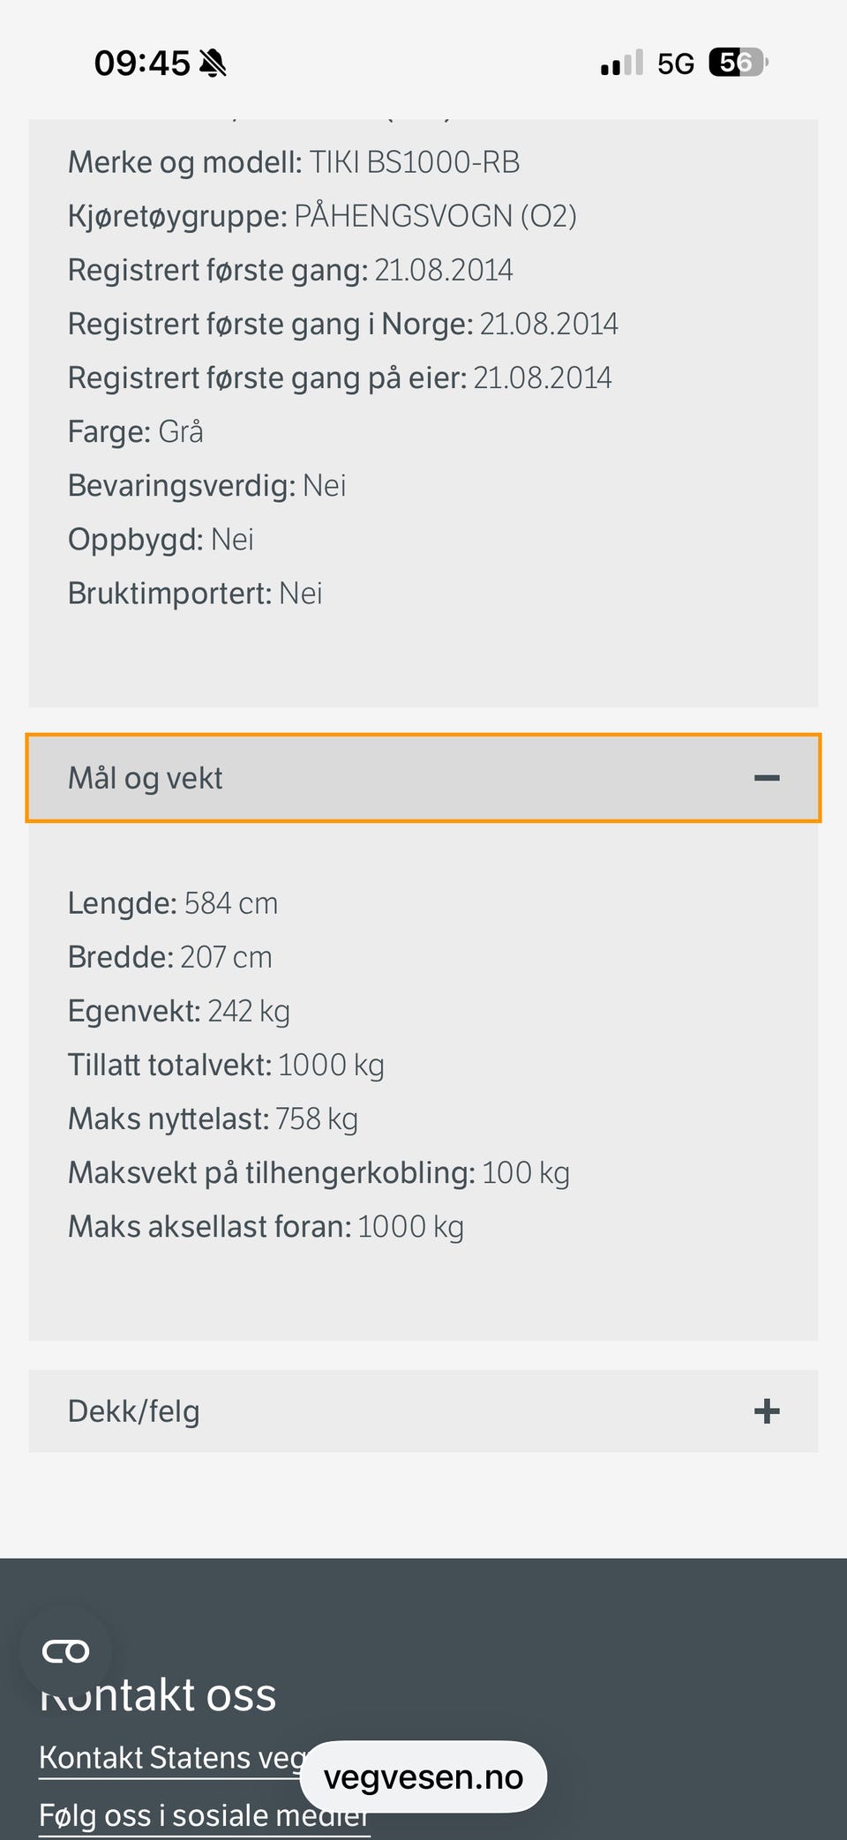Tap the 09:45 clock in status bar
847x1840 pixels.
142,64
